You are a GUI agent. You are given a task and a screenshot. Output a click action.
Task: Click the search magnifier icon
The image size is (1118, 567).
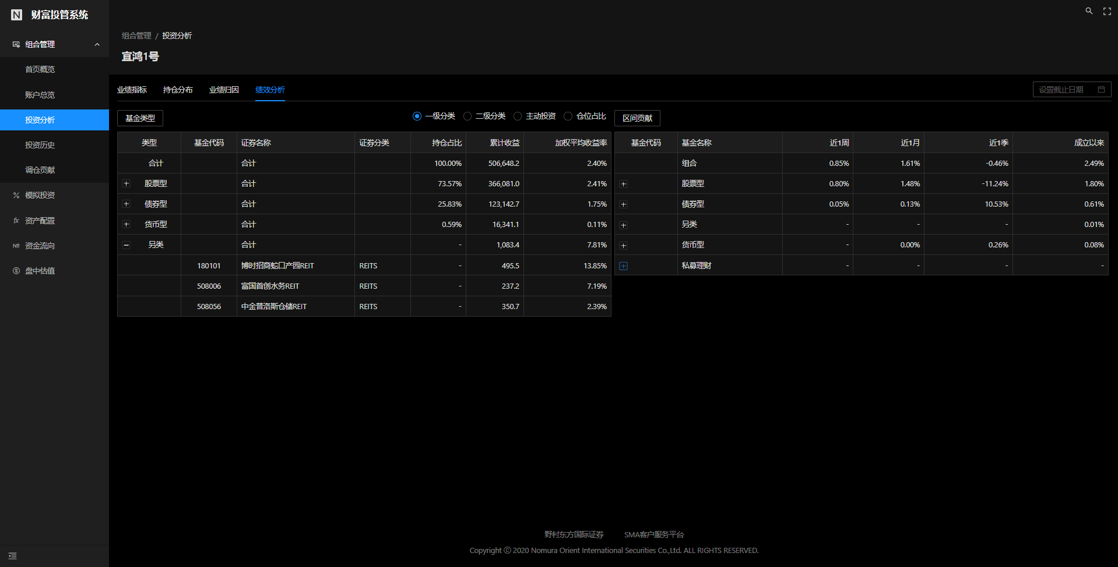(x=1089, y=11)
